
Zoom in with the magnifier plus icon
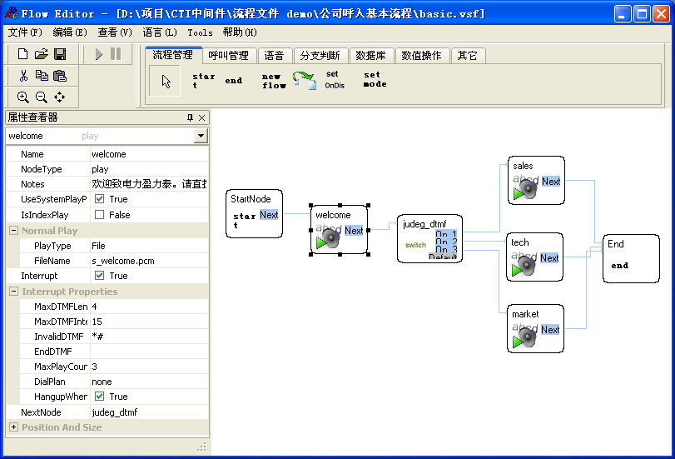(x=23, y=97)
